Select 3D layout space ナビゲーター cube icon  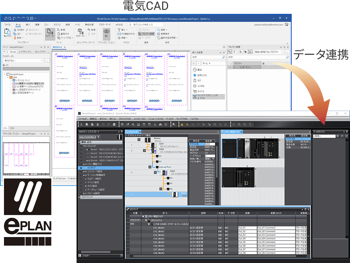tap(80, 33)
